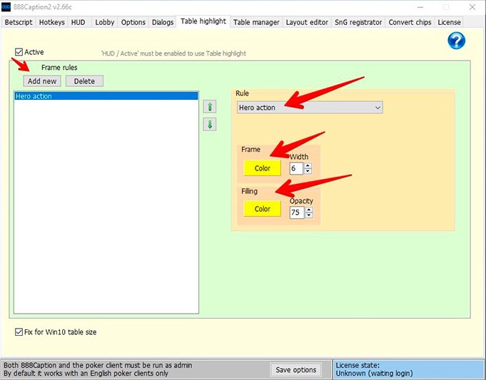Delete the selected frame rule
Image resolution: width=486 pixels, height=380 pixels.
[84, 81]
